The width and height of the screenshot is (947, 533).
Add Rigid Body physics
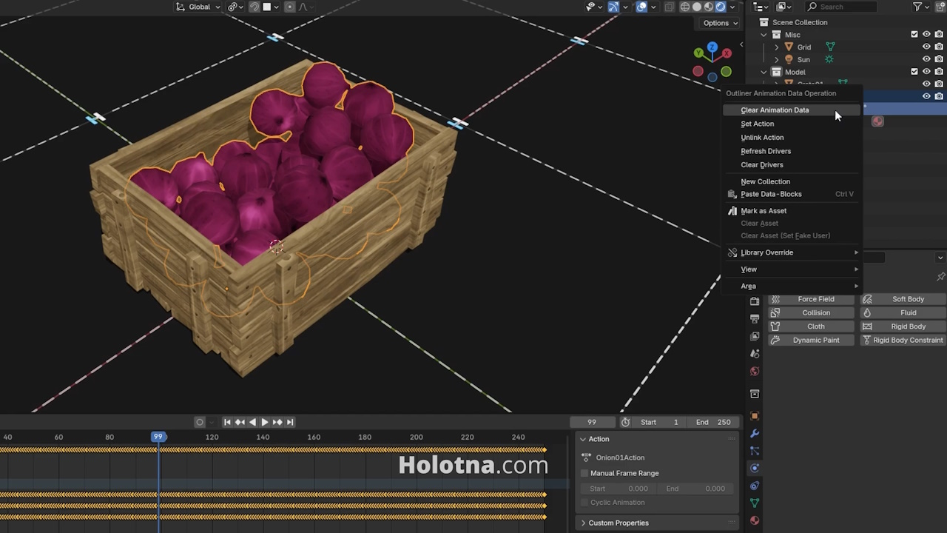tap(903, 326)
